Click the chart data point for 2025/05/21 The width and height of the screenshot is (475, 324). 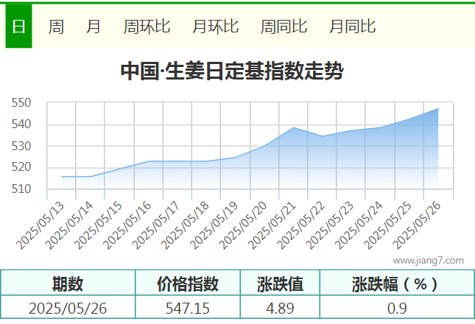(294, 127)
